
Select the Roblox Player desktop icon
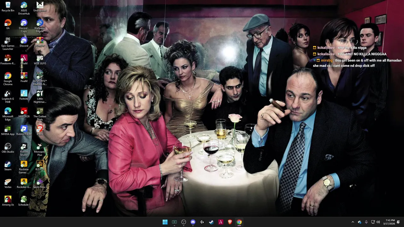coord(24,130)
